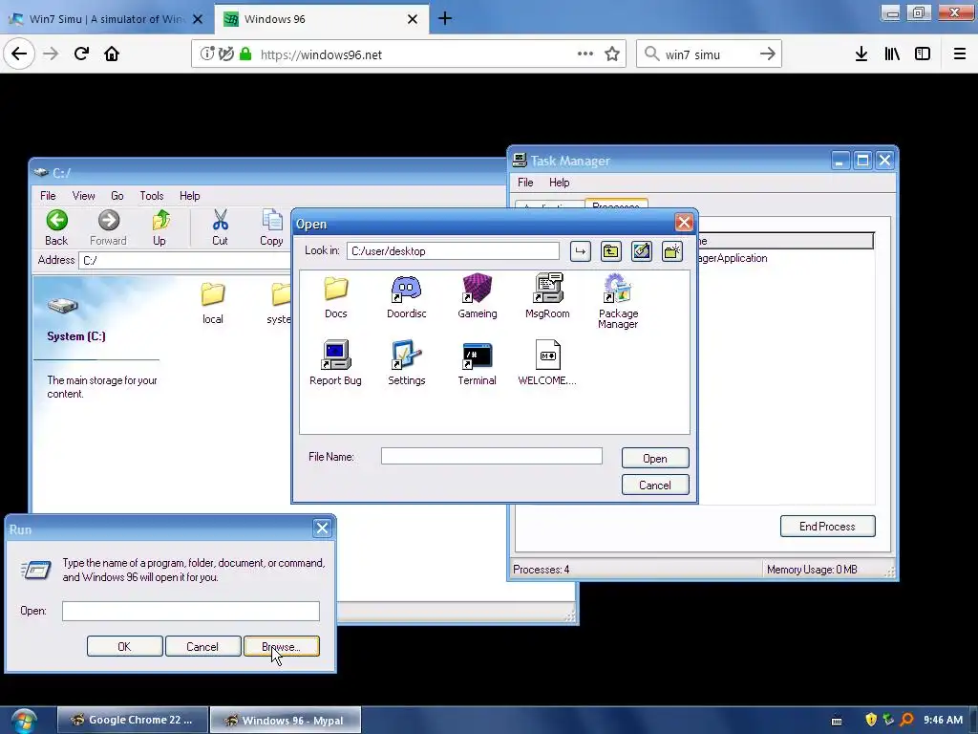Open the Docs folder in Open dialog
Screen dimensions: 978x734
point(335,297)
